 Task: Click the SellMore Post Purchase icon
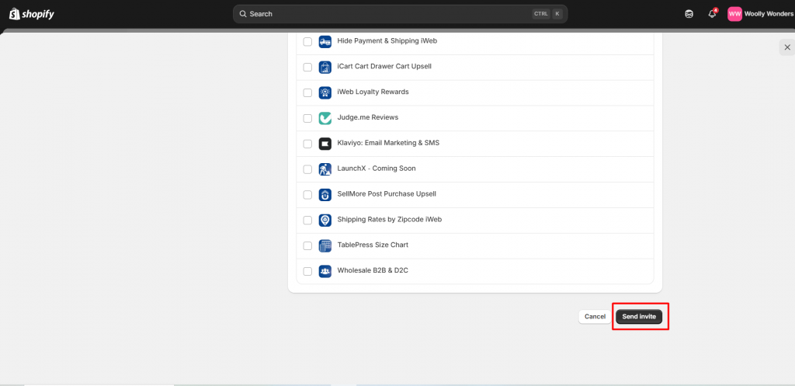(325, 194)
